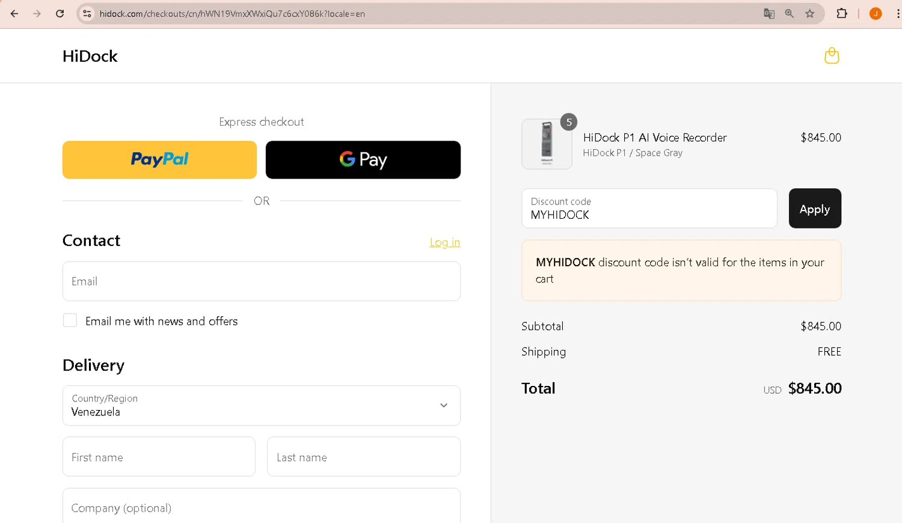Go back with the browser back arrow

click(x=14, y=13)
